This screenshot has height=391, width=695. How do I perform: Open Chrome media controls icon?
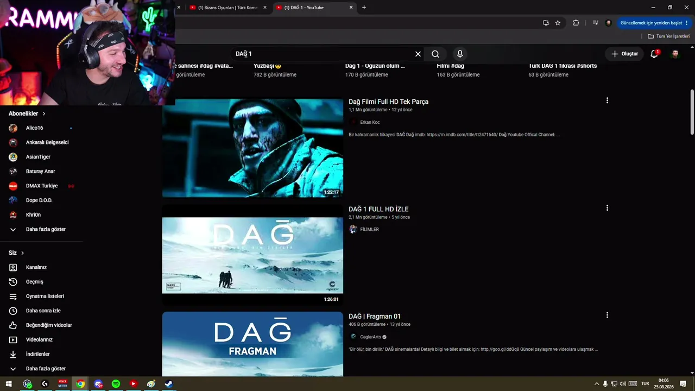[x=595, y=23]
